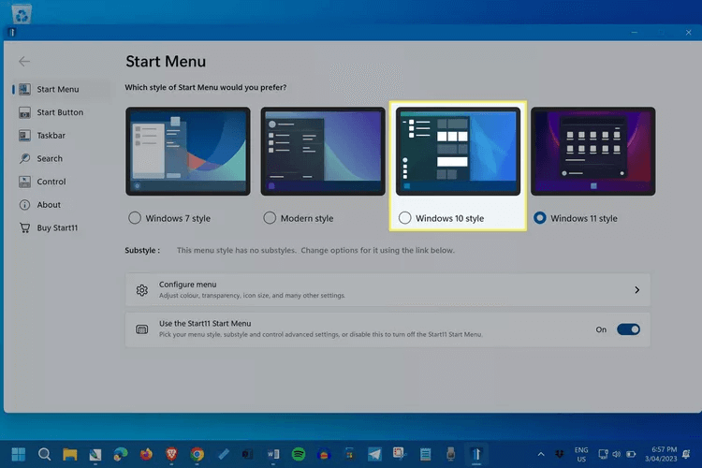Click the Dropbox tray icon

coord(560,454)
